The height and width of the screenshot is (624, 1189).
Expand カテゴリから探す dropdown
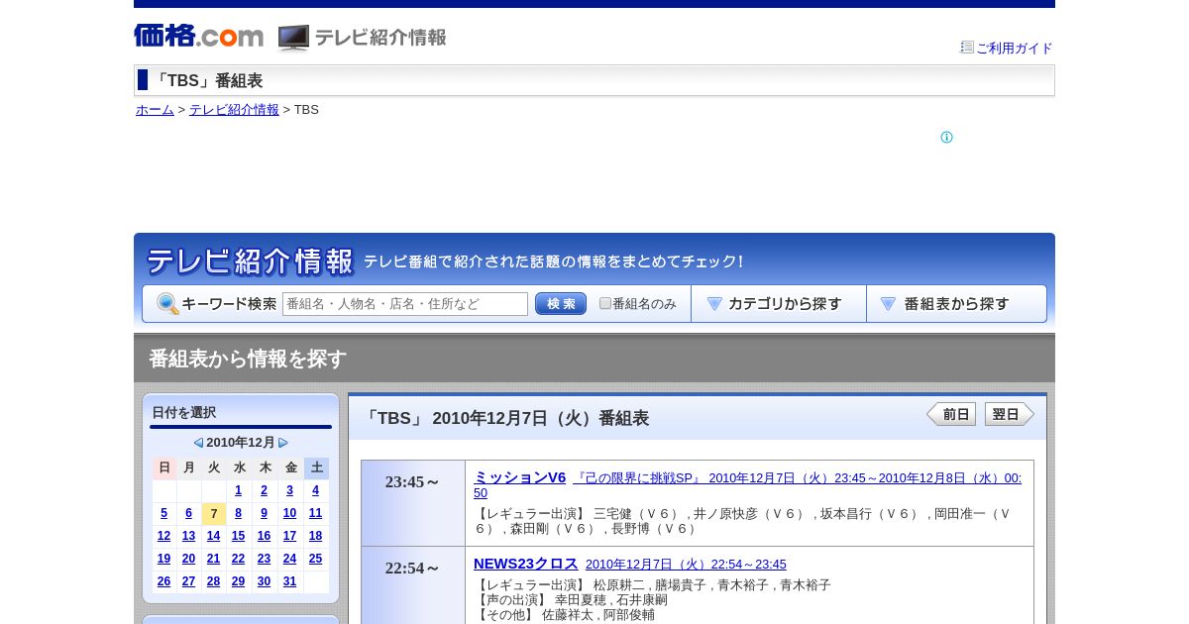pos(779,304)
